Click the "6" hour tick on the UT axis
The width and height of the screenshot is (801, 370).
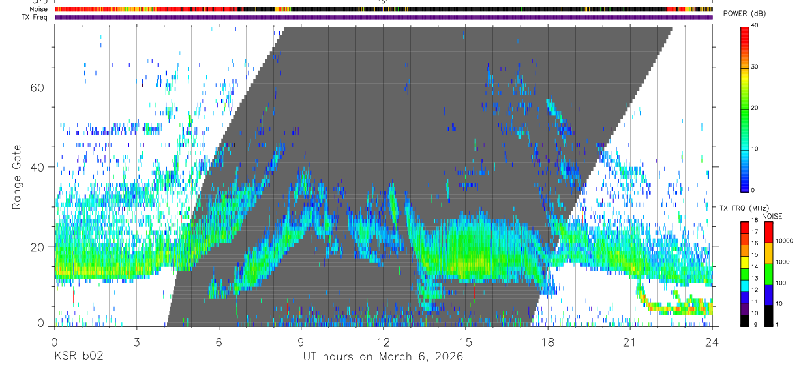(219, 342)
